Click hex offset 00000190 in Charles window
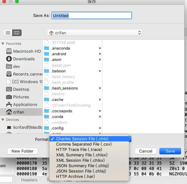 pos(27,174)
